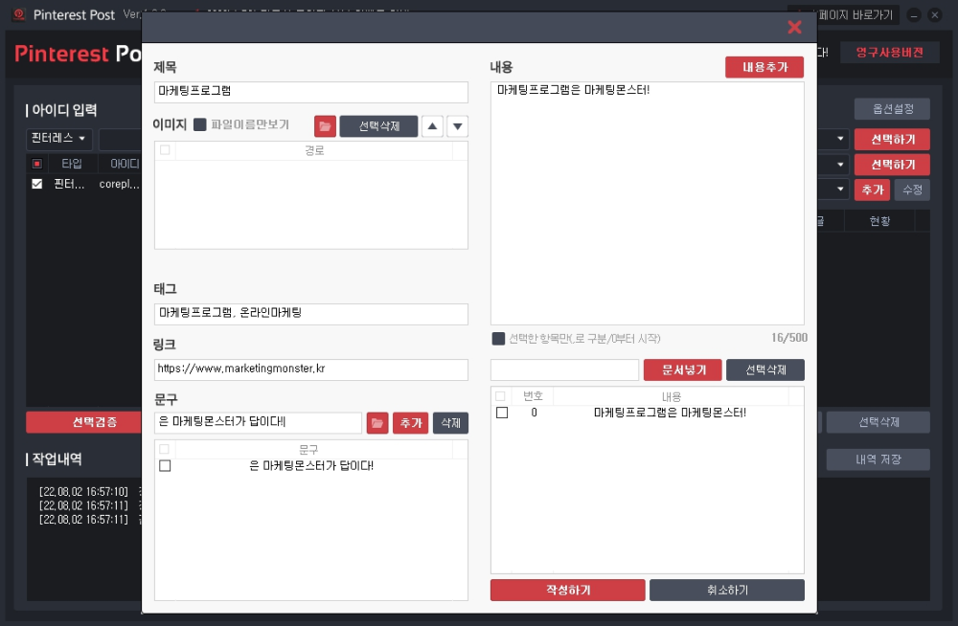This screenshot has width=958, height=626.
Task: Tick the 문구 list item checkbox
Action: pos(165,466)
